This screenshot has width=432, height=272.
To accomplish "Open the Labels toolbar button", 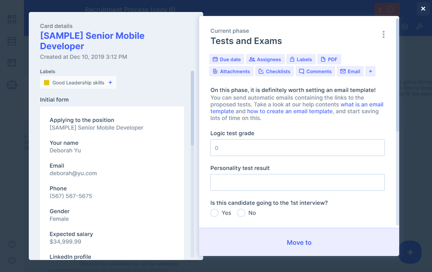I will tap(301, 60).
